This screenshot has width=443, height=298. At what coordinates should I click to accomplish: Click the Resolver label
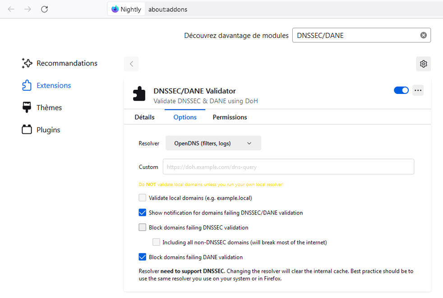(149, 143)
